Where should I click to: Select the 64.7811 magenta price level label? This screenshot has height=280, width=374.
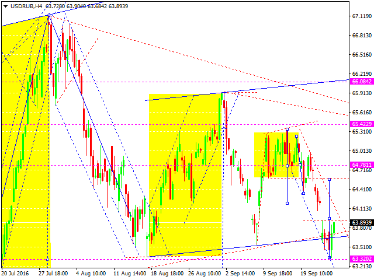coord(362,164)
